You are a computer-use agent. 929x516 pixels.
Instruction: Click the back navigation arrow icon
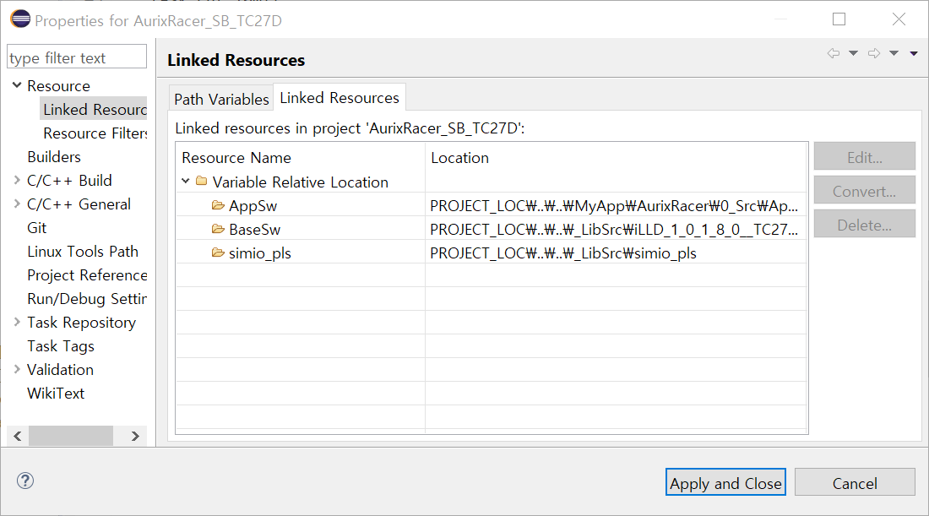pos(834,53)
